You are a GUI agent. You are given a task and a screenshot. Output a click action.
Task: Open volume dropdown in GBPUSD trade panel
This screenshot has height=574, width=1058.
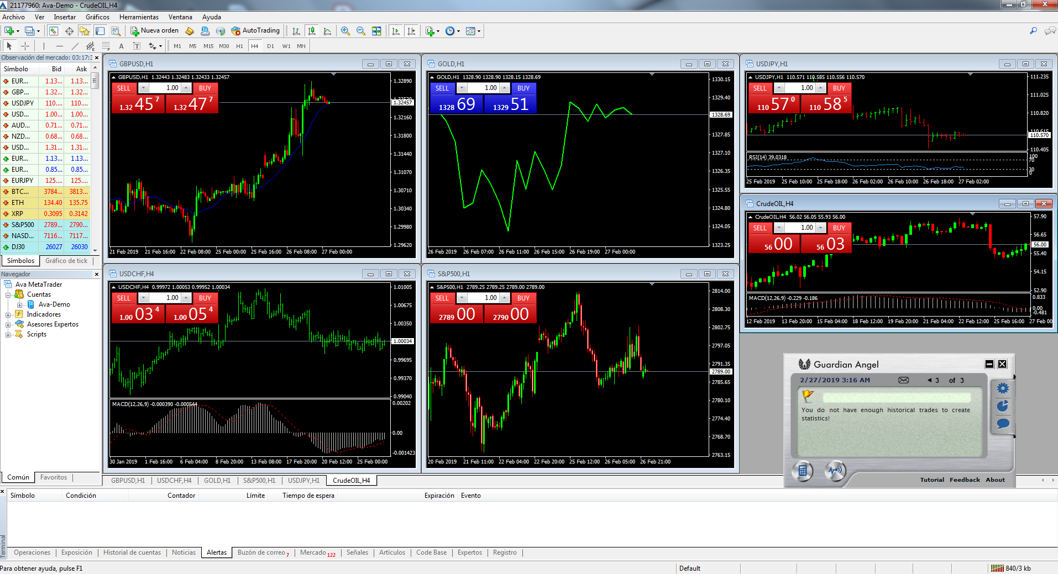click(143, 88)
